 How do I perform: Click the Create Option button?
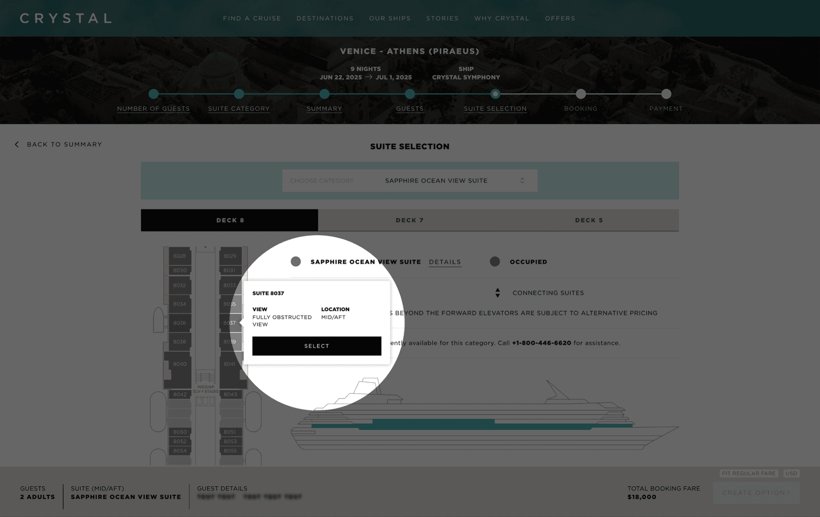[x=756, y=493]
